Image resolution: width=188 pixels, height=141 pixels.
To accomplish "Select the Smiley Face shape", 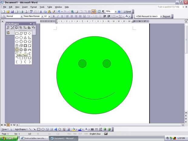I will [x=17, y=50].
